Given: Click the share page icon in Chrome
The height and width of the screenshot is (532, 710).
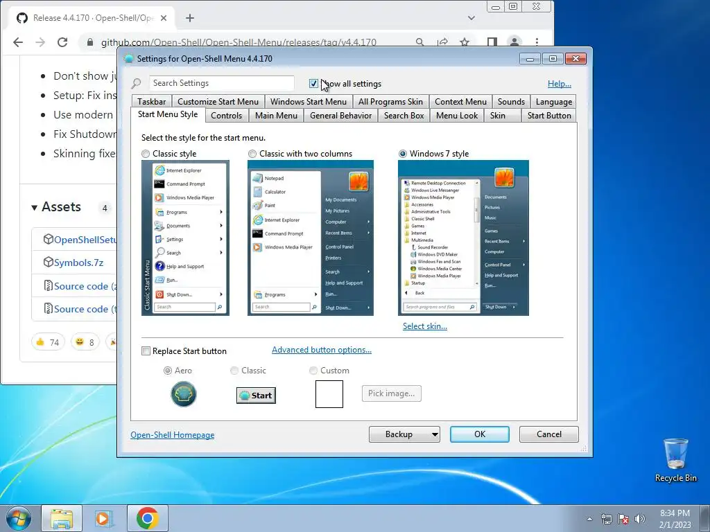Looking at the screenshot, I should (x=442, y=42).
